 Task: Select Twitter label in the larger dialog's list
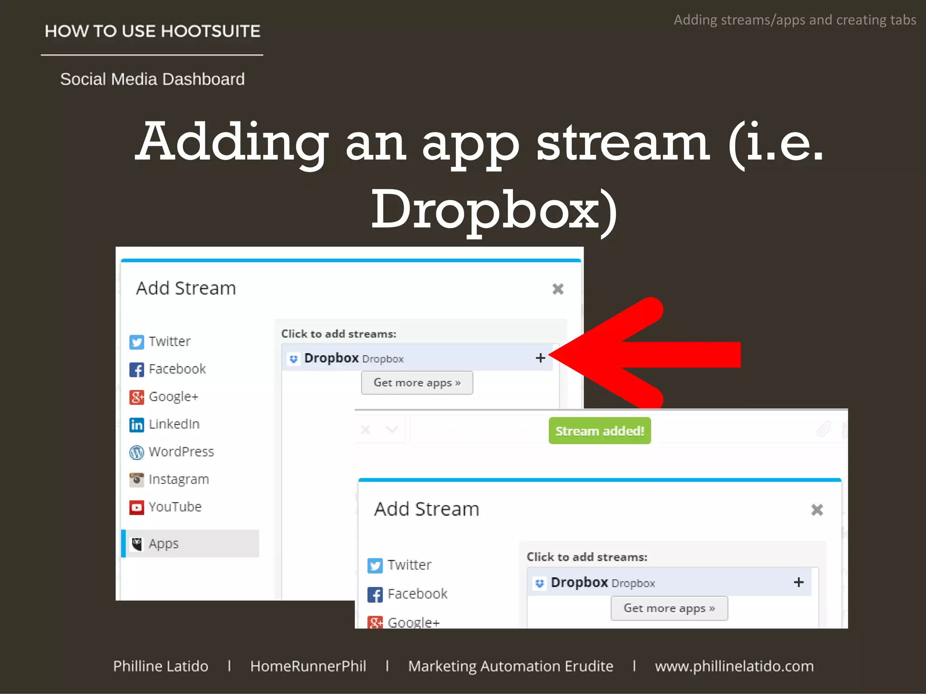tap(170, 341)
